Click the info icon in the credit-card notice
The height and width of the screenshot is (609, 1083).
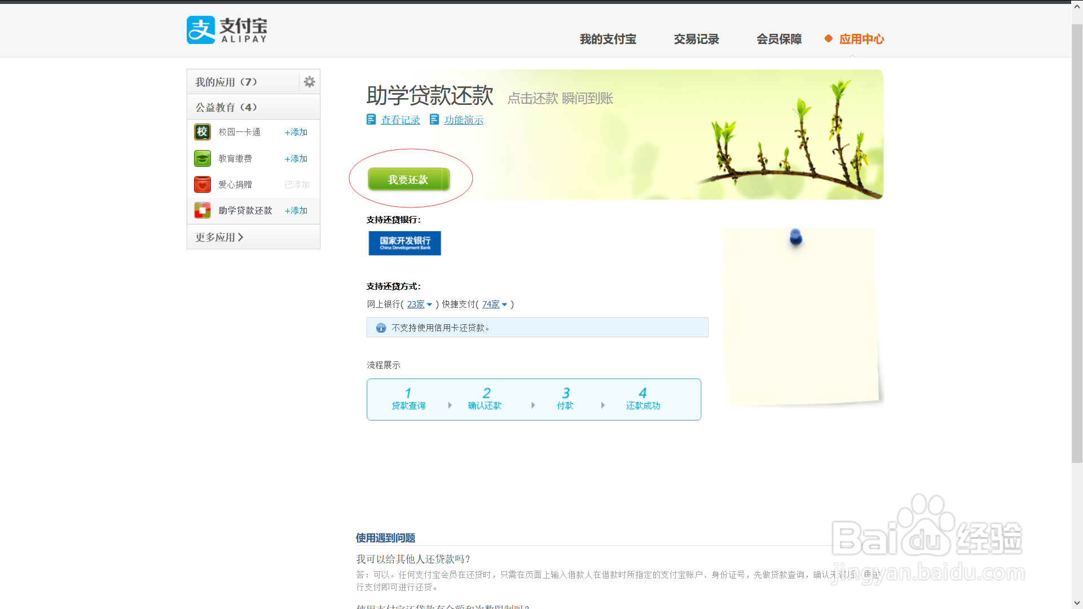coord(381,328)
